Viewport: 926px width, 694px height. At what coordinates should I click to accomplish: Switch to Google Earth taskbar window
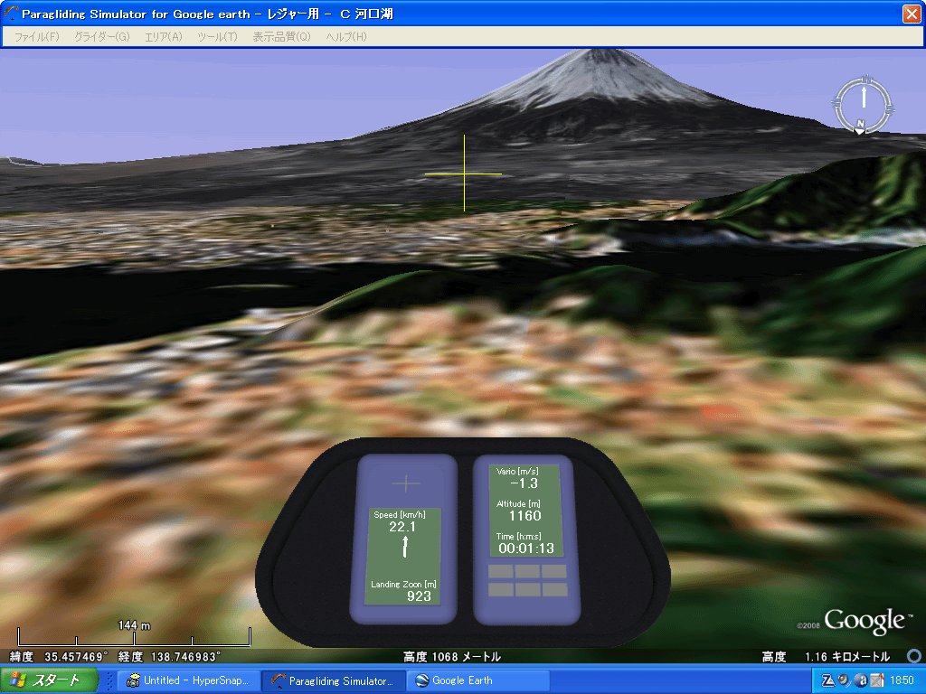pos(478,680)
